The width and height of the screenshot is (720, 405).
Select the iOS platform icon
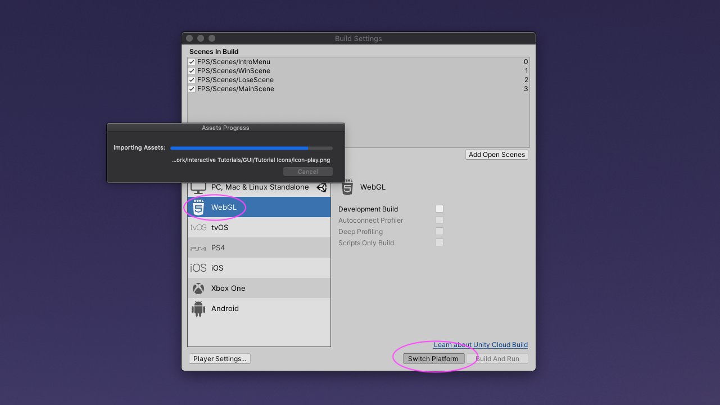click(x=198, y=268)
